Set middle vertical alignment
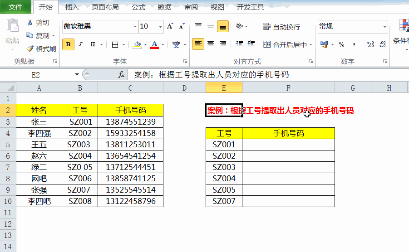Screen dimensions: 409x252 [x=211, y=26]
